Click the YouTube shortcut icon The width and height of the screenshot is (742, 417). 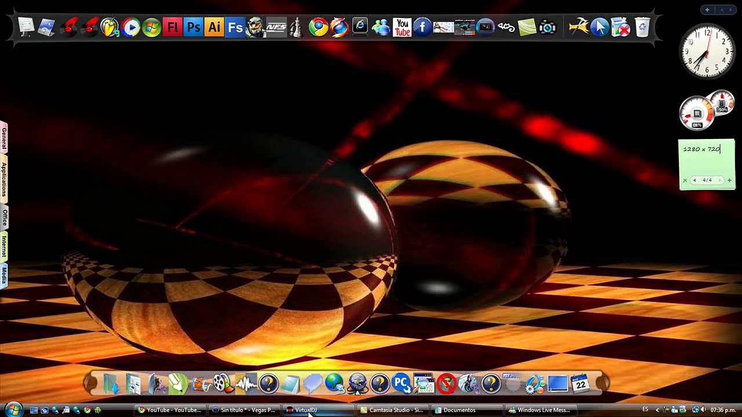pyautogui.click(x=402, y=27)
